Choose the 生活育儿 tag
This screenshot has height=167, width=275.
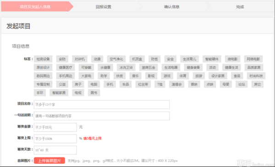(x=189, y=59)
